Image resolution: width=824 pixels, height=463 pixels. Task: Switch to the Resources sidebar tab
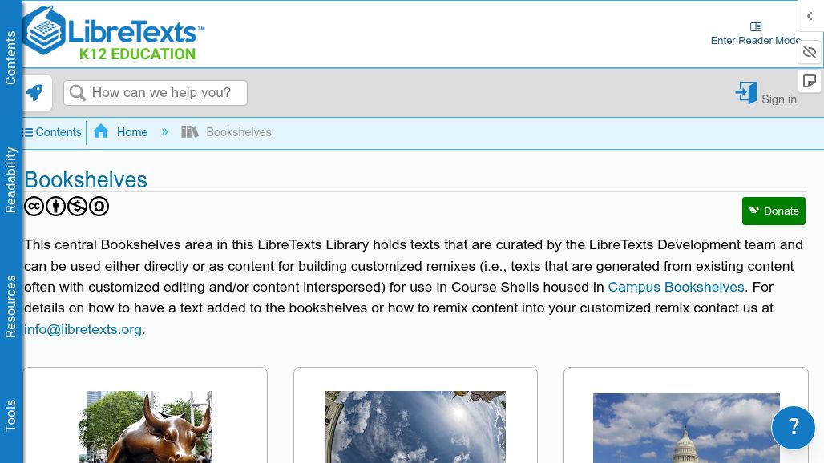(10, 305)
